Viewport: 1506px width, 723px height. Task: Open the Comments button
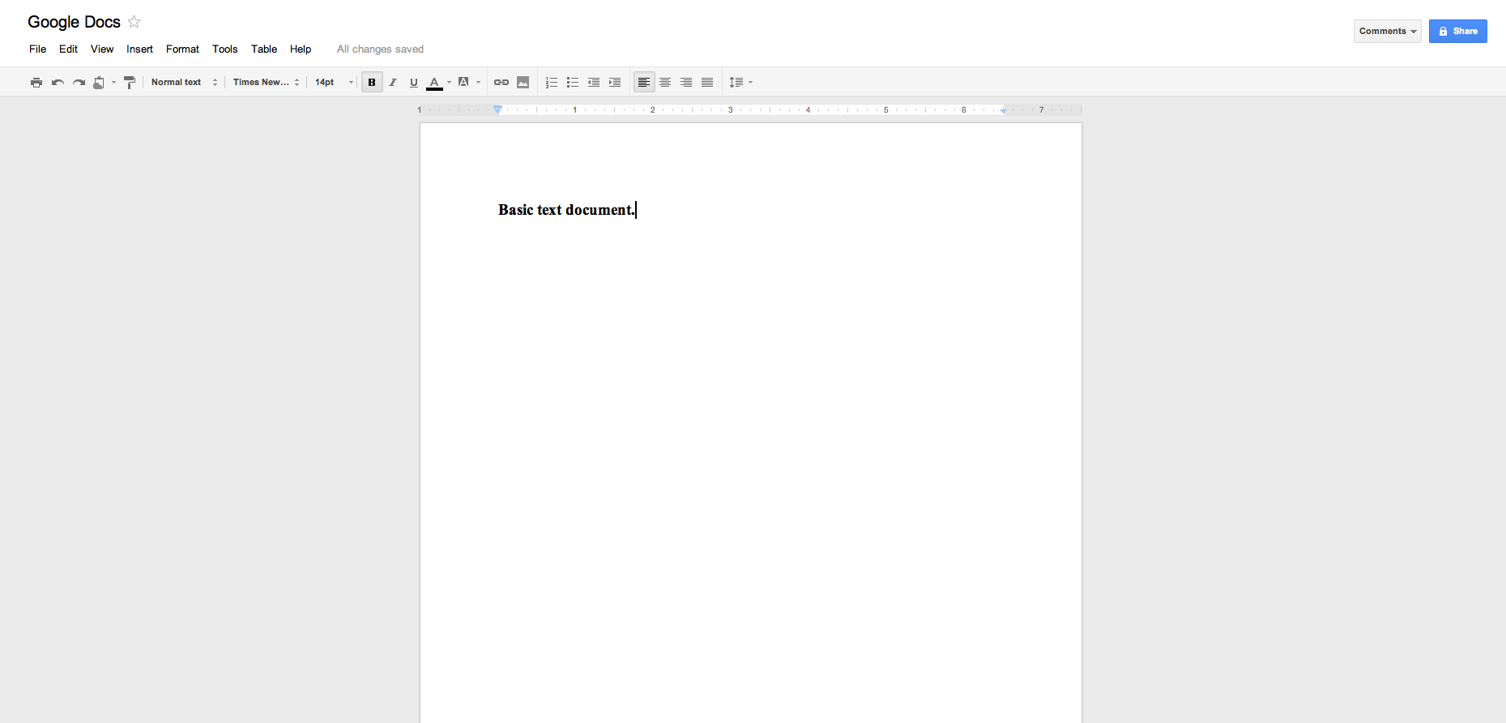coord(1387,32)
